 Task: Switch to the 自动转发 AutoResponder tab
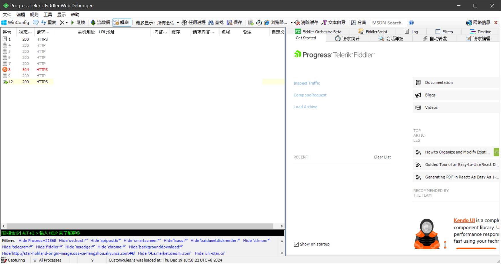(x=435, y=39)
